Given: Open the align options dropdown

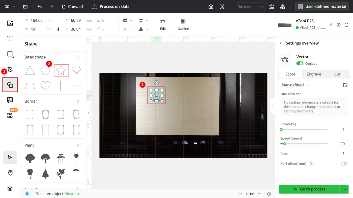Looking at the screenshot, I should pos(143,20).
